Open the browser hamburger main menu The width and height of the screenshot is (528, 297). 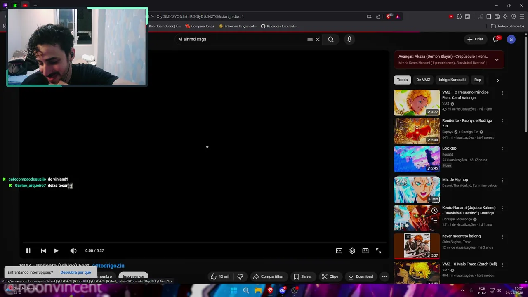click(522, 16)
